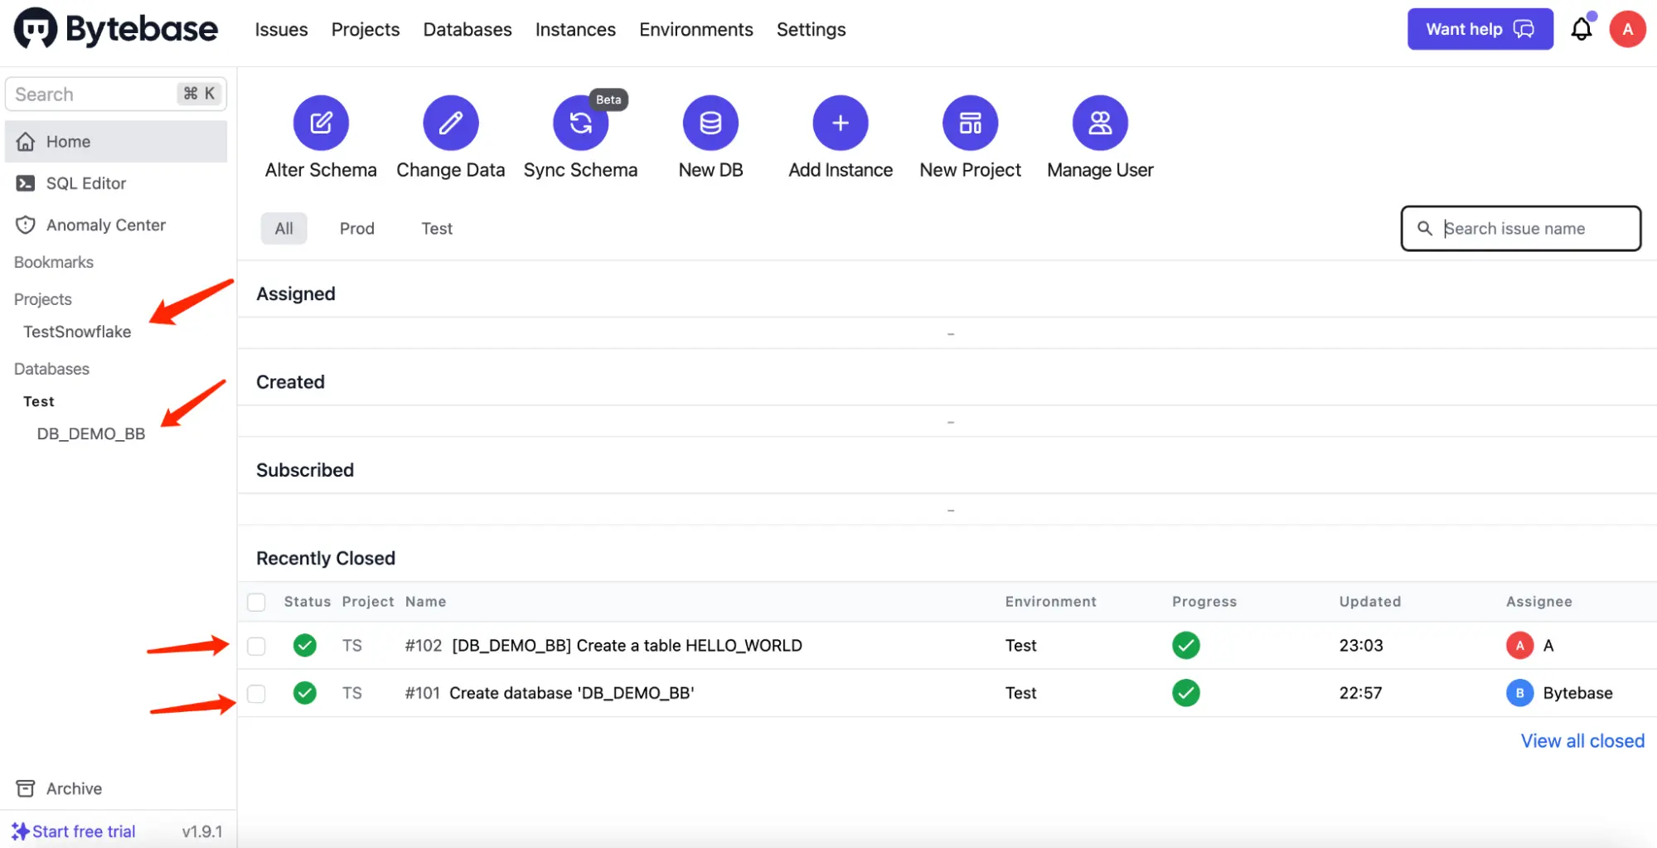Click Start free trial link

tap(84, 831)
